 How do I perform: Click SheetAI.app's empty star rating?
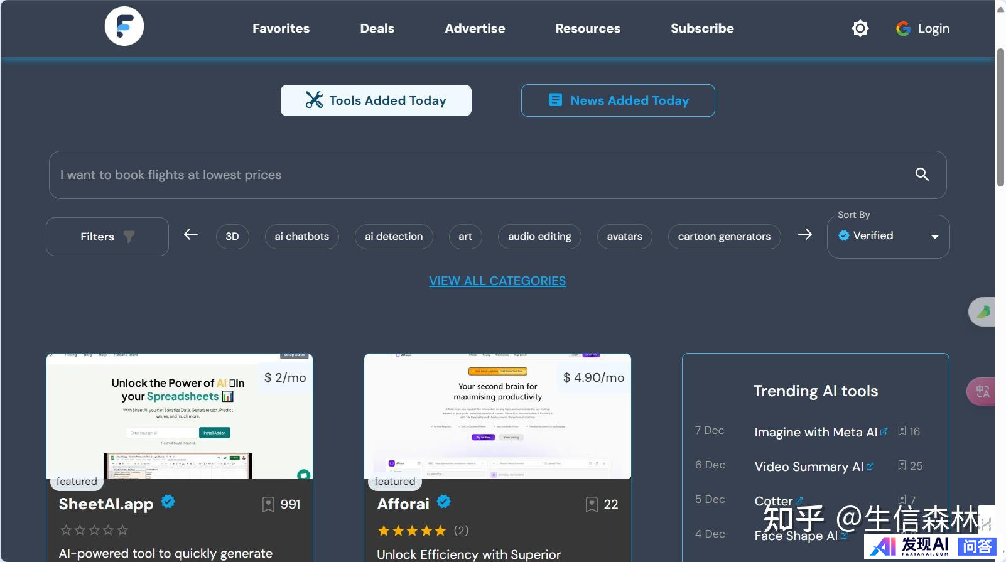94,531
